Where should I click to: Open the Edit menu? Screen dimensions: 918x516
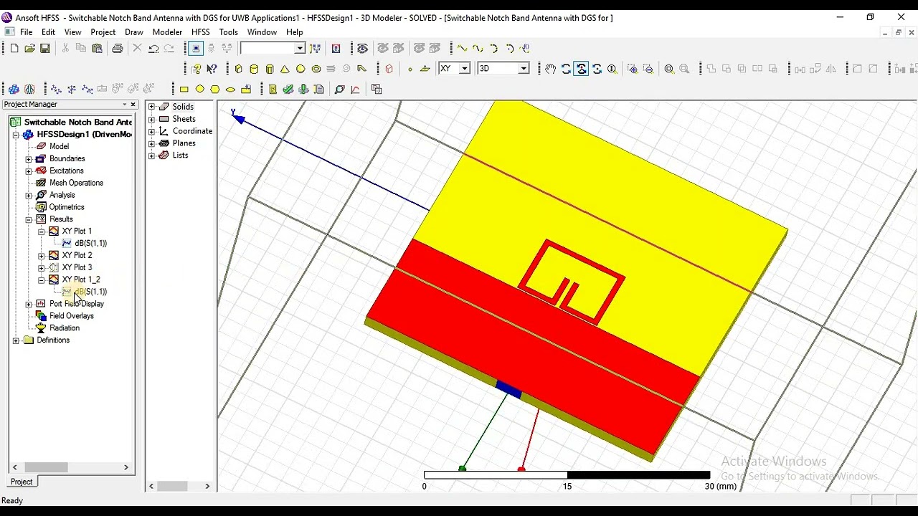pyautogui.click(x=48, y=32)
